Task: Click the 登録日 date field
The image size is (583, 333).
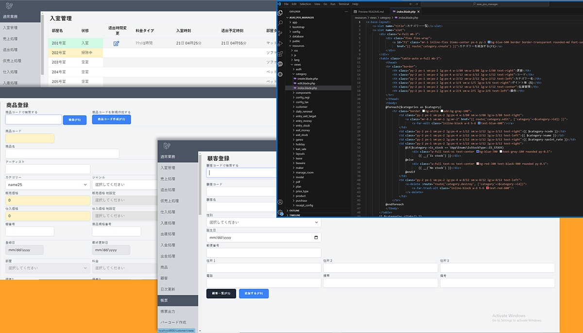Action: point(24,250)
